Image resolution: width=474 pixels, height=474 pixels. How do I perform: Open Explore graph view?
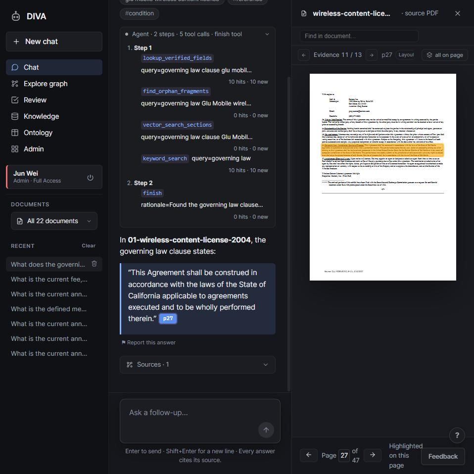(x=54, y=84)
